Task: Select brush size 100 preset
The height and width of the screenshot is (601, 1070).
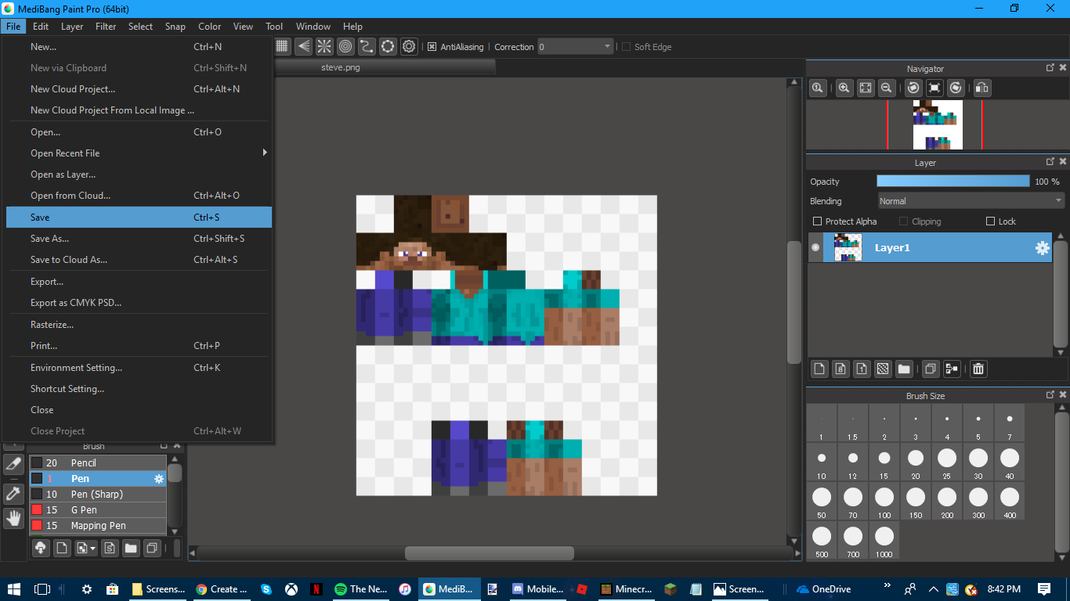Action: [x=884, y=502]
